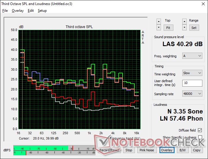Screen dimensions: 208x159
Task: Click the Top down arrow
Action: 159,27
